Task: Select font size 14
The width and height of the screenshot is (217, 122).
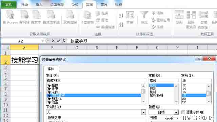Action: point(184,89)
